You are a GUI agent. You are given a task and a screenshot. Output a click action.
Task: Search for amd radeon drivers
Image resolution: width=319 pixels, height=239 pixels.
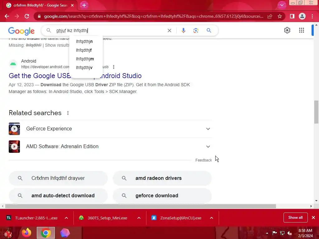162,178
